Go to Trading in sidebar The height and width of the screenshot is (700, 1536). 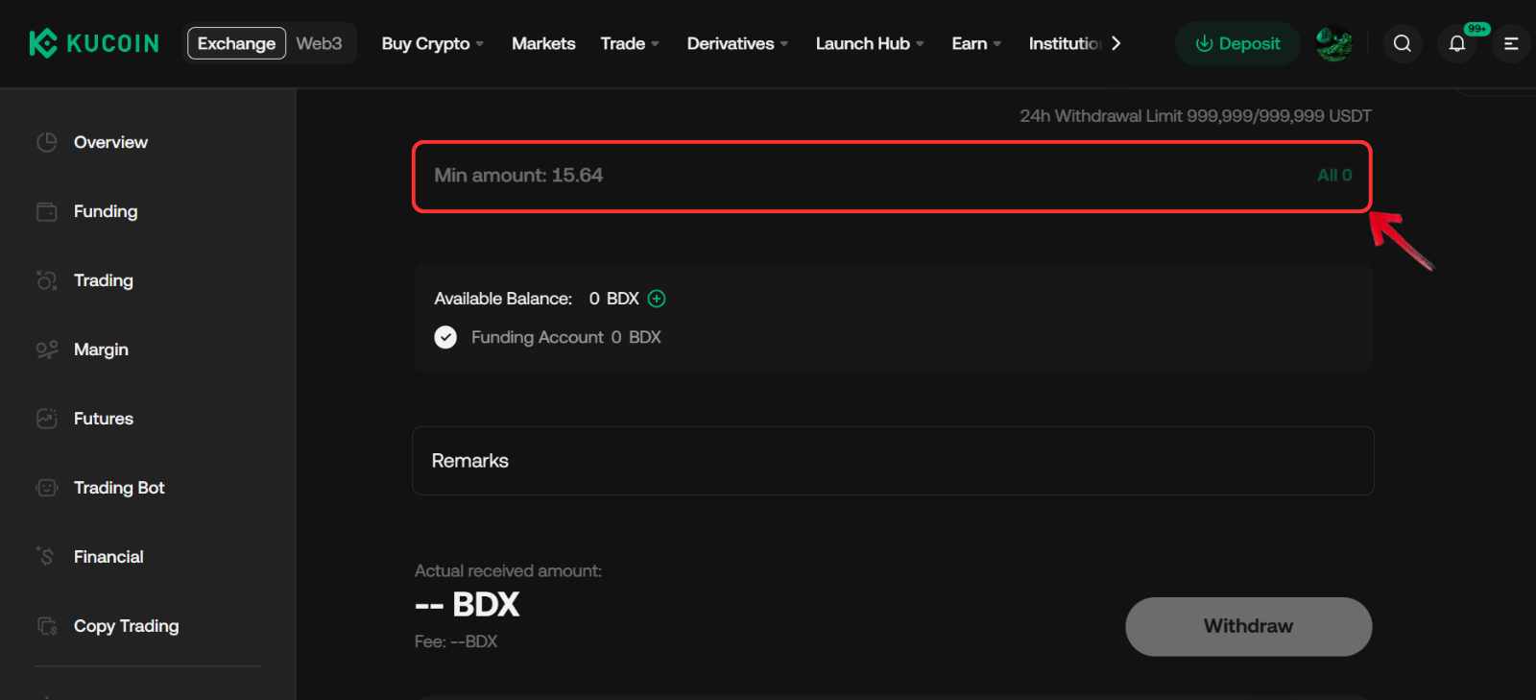(x=104, y=280)
